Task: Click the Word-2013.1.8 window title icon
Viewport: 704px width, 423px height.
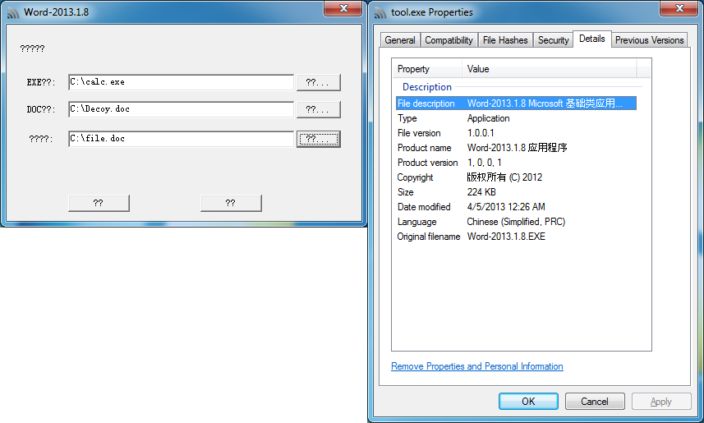Action: [12, 12]
